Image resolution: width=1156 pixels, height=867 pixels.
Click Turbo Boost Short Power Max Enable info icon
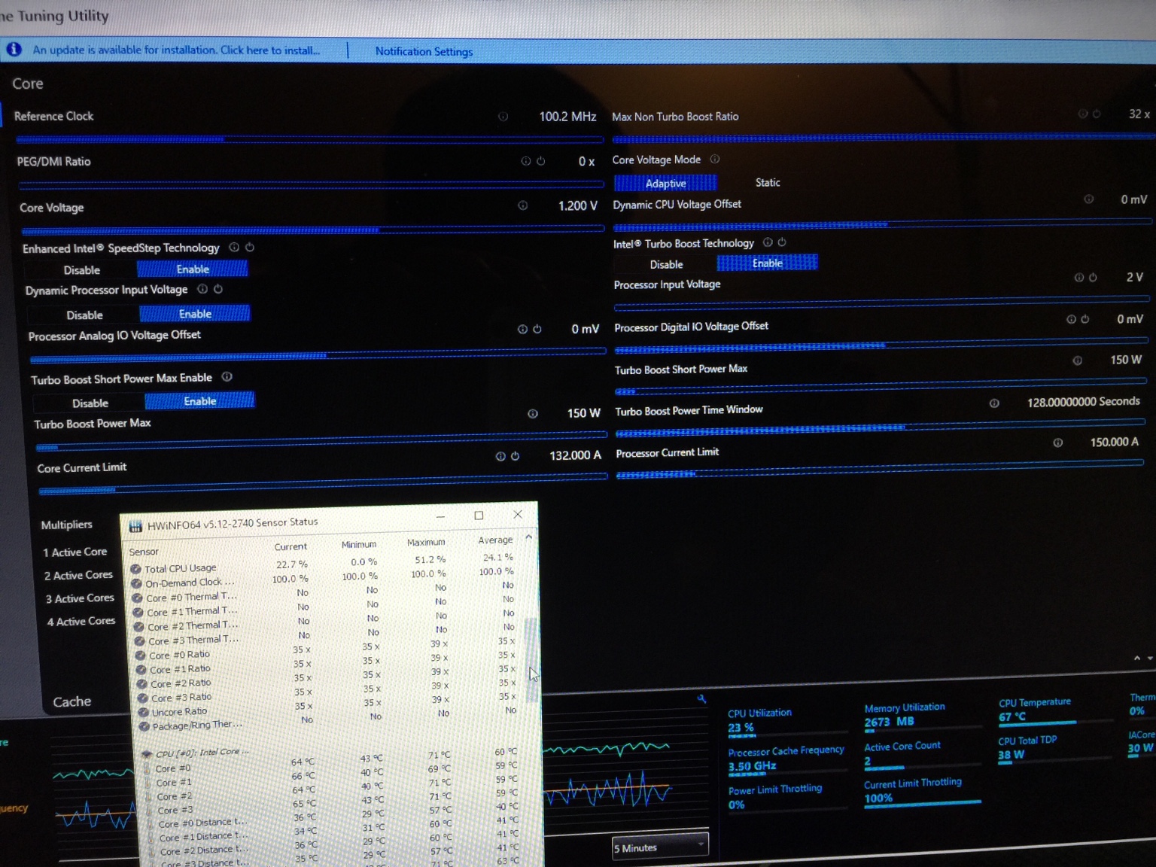(x=227, y=376)
